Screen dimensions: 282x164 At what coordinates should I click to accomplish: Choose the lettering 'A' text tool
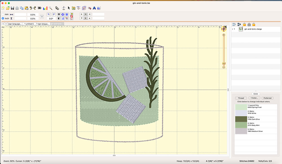[94, 8]
